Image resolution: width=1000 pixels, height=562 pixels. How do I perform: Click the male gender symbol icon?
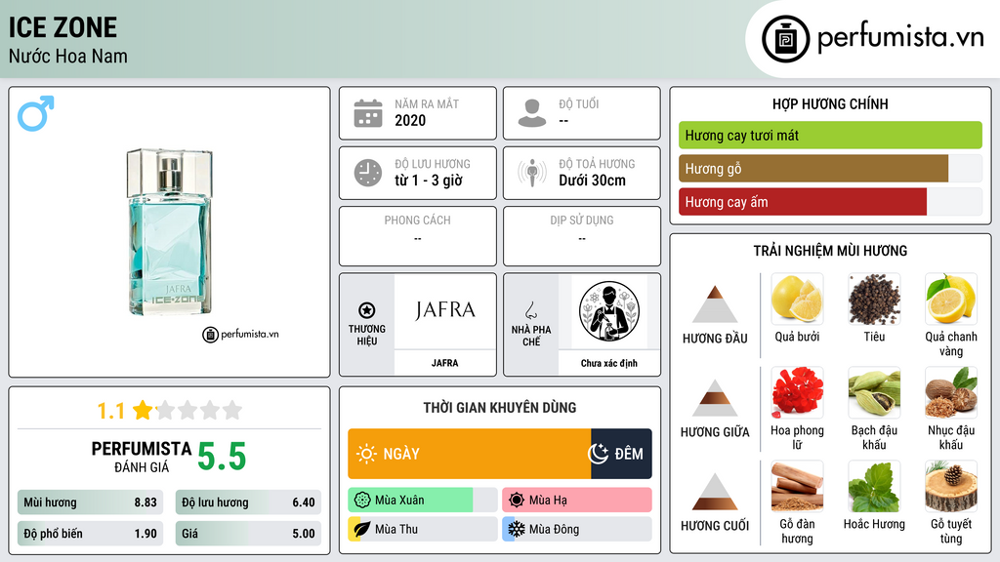[36, 113]
